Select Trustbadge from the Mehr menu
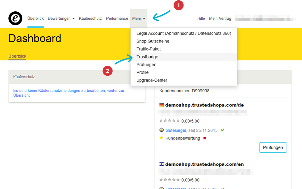This screenshot has width=302, height=189. [x=184, y=57]
